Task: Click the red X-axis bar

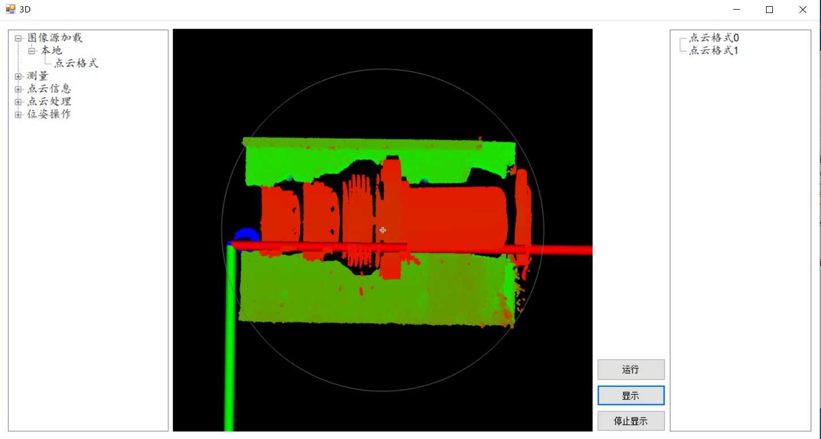Action: pyautogui.click(x=411, y=248)
